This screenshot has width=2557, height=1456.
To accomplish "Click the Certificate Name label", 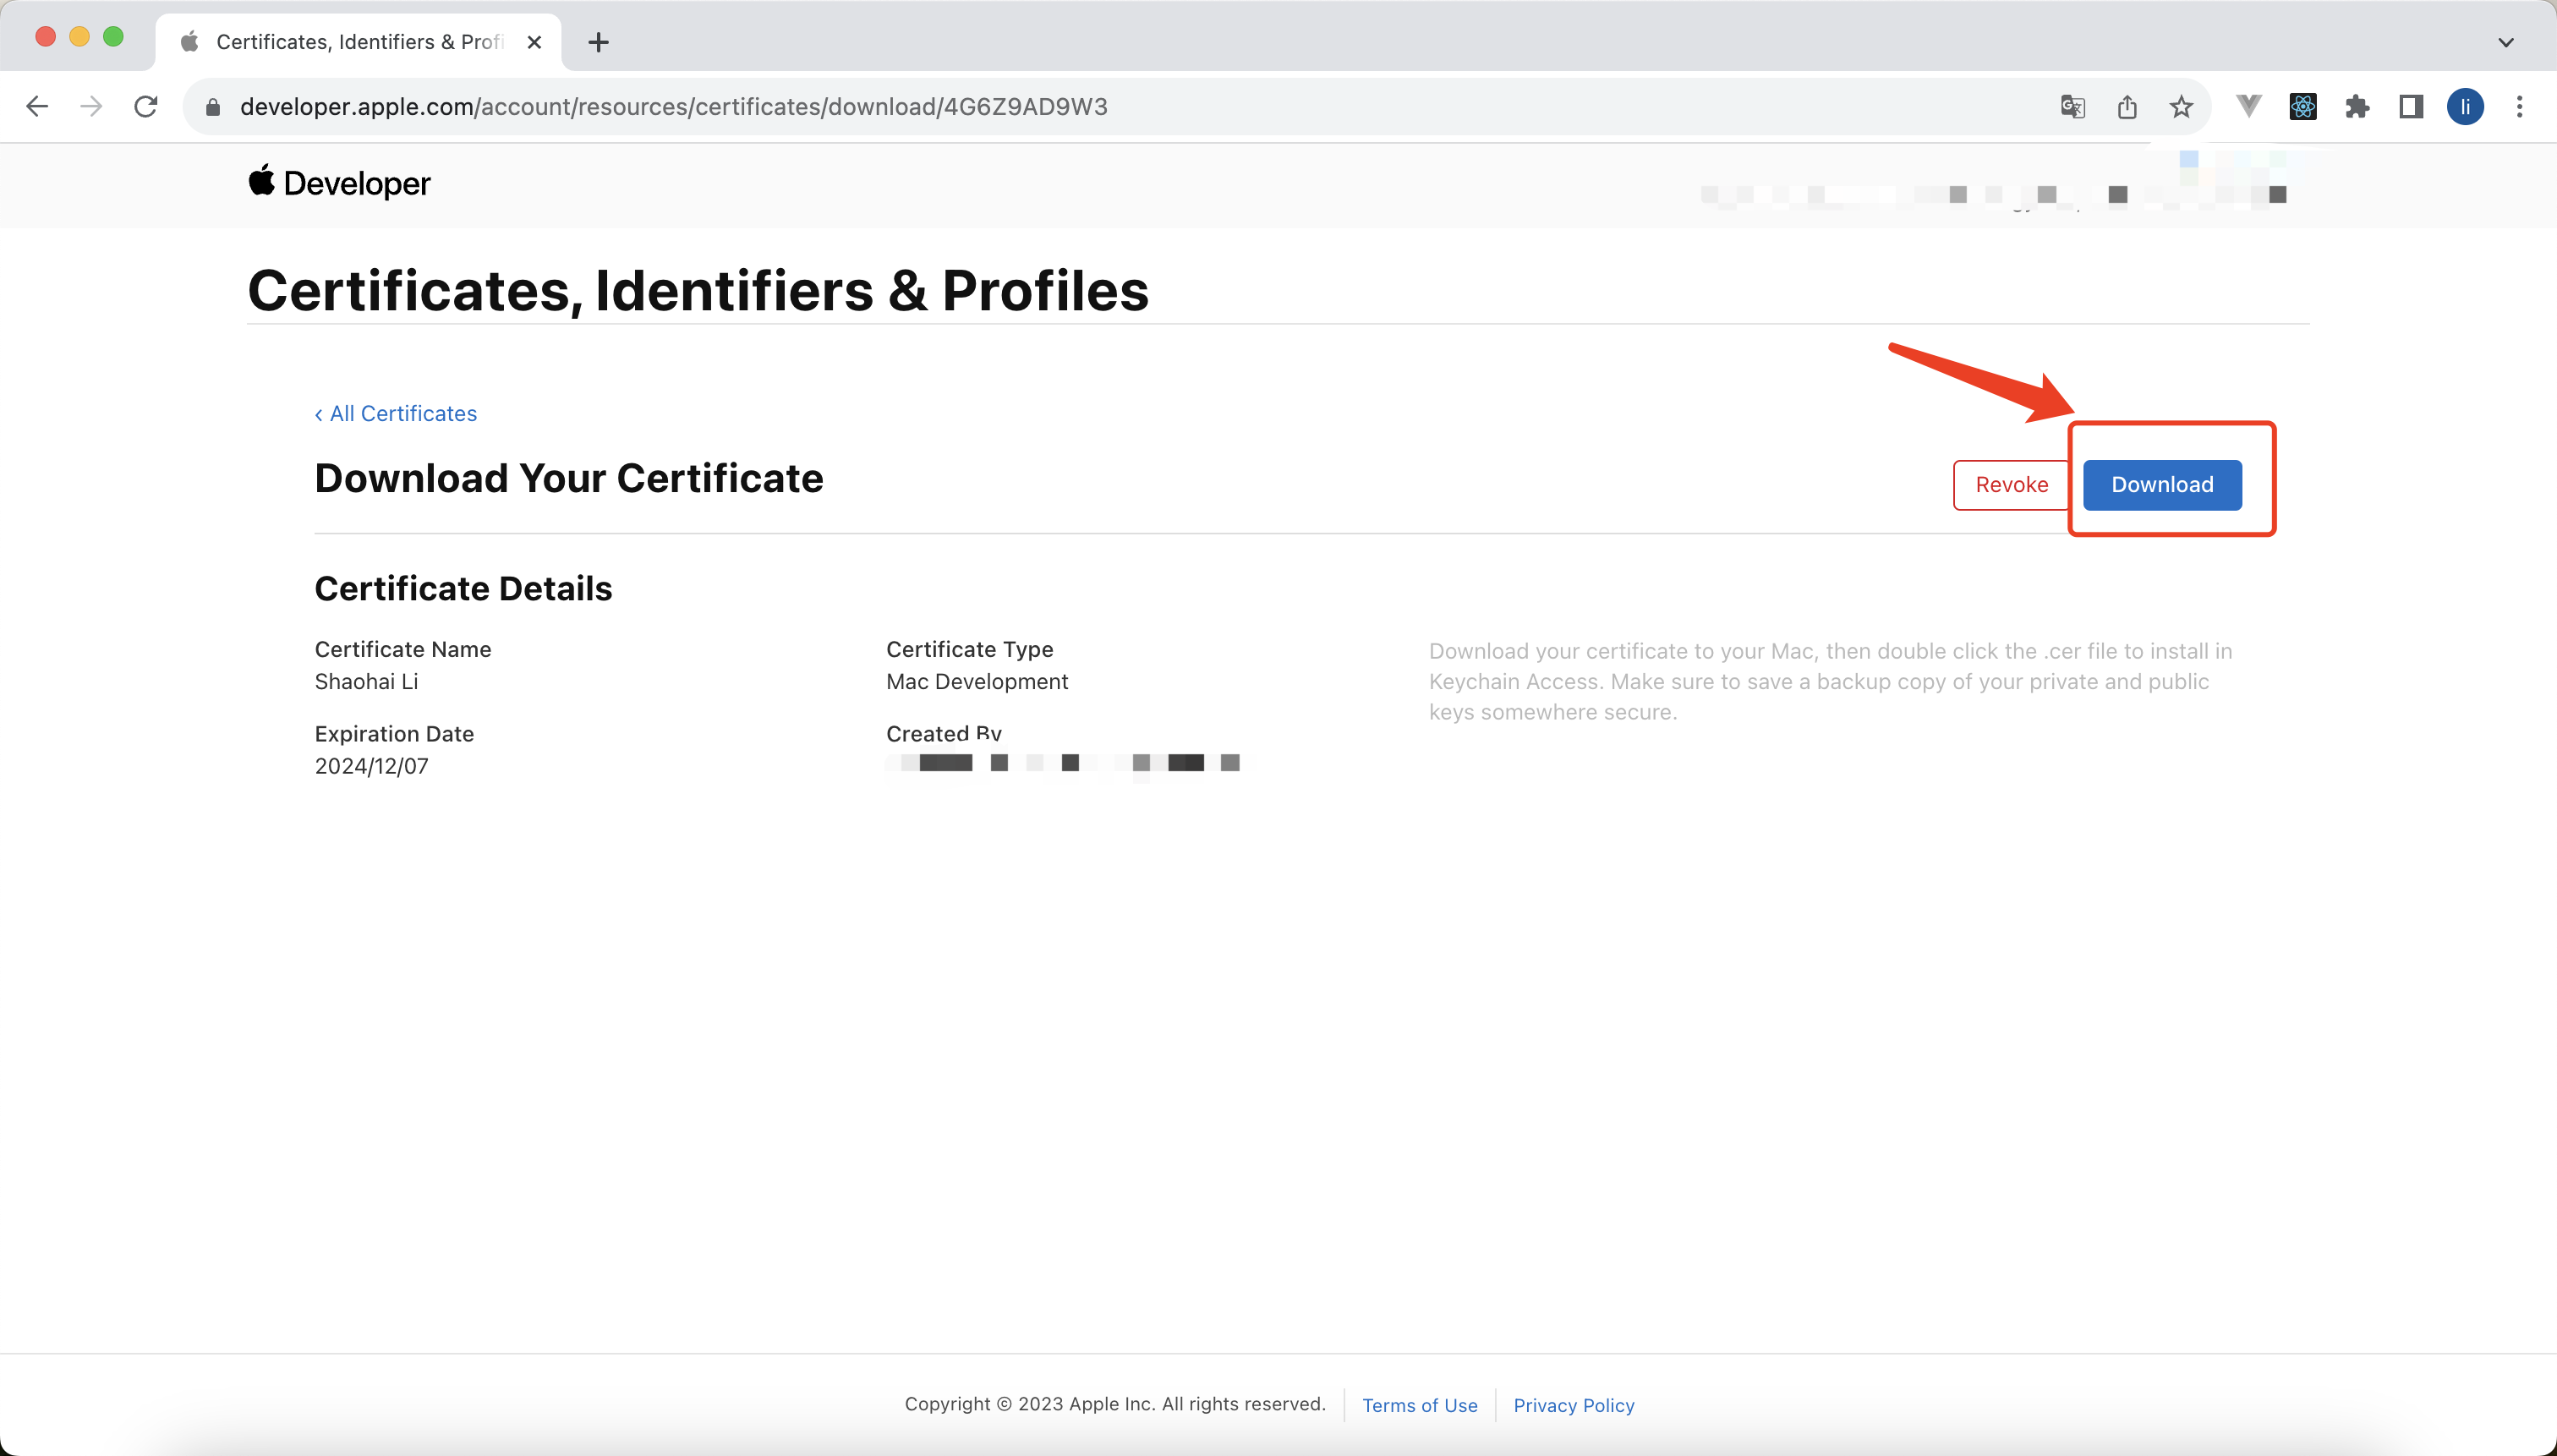I will [x=403, y=649].
